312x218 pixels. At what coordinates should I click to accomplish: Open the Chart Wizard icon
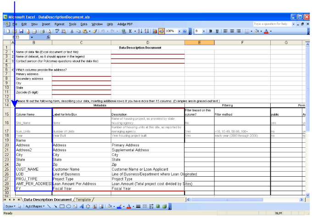pyautogui.click(x=155, y=31)
